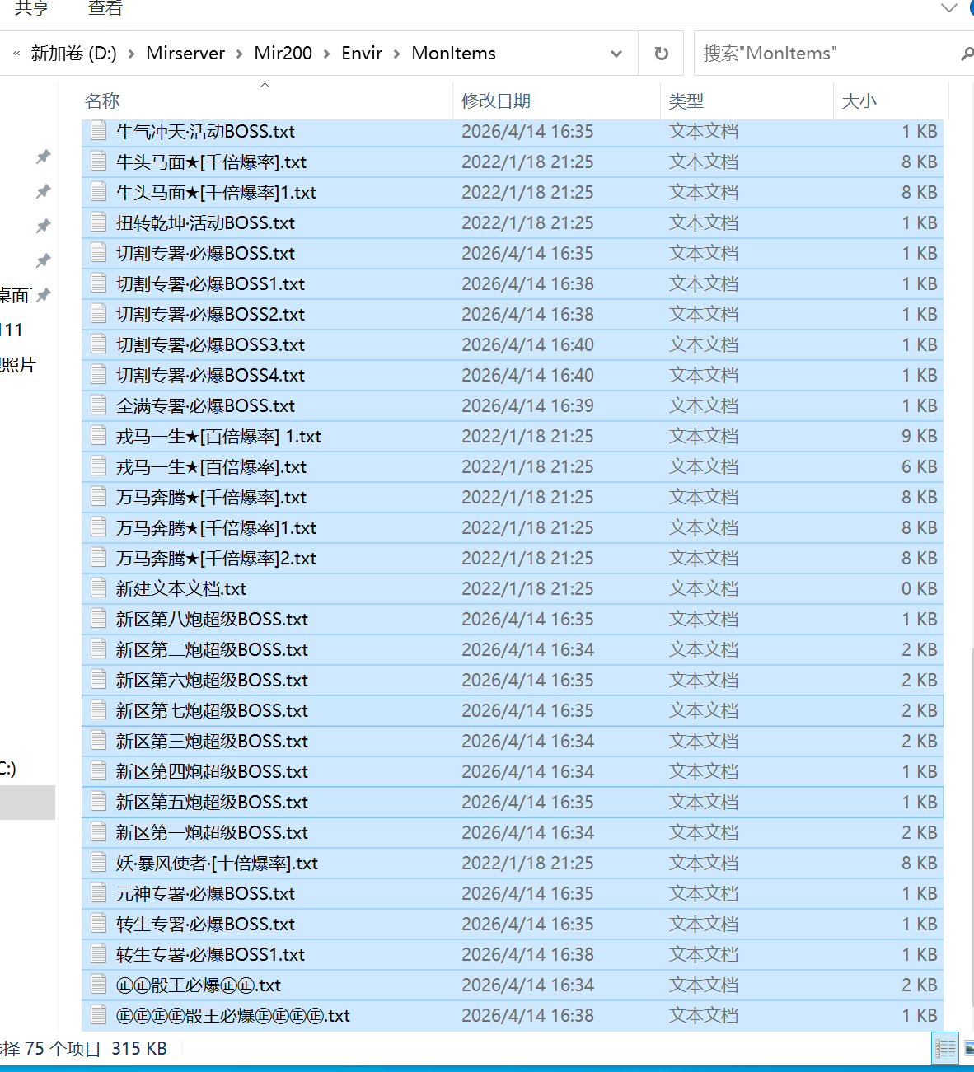Click the file icon of 新建文本文档.txt
Screen dimensions: 974x1072
[x=98, y=588]
